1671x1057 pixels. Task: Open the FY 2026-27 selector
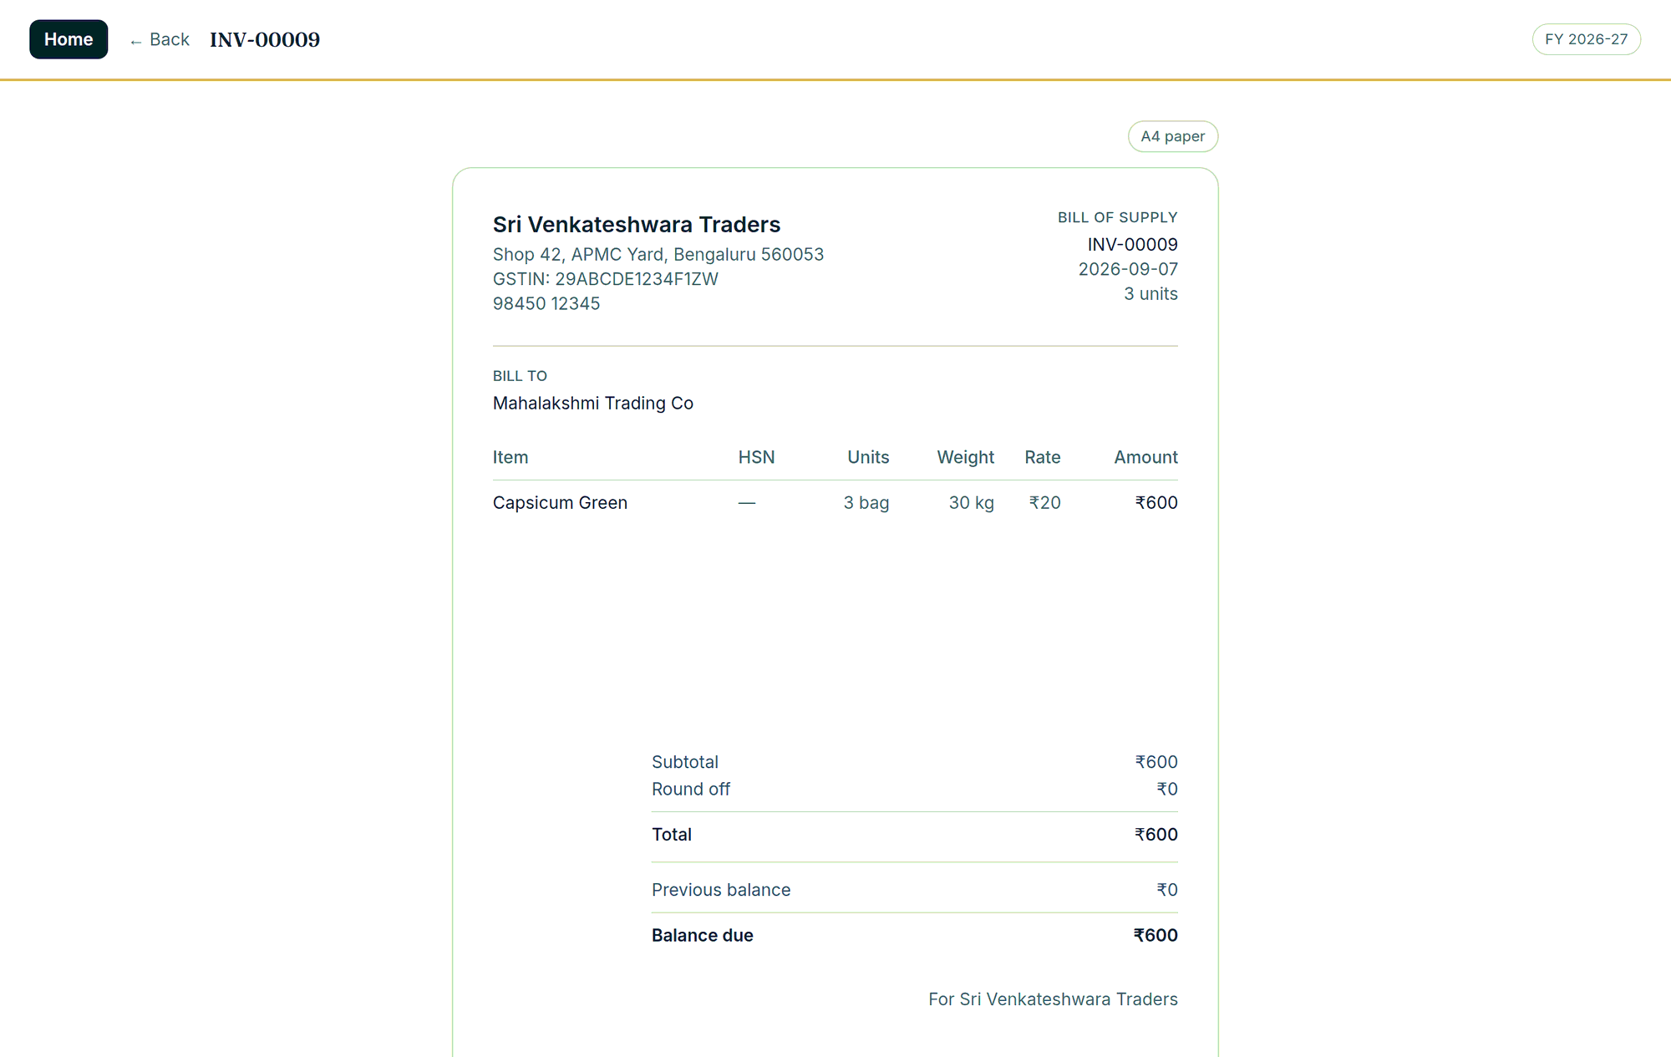point(1586,39)
